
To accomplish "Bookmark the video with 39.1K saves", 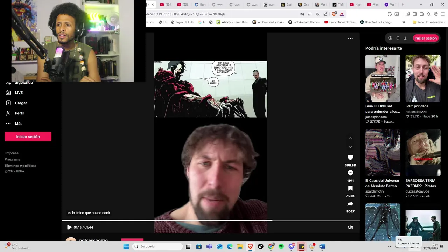I will [x=350, y=188].
